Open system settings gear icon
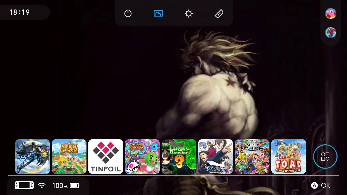 coord(189,14)
